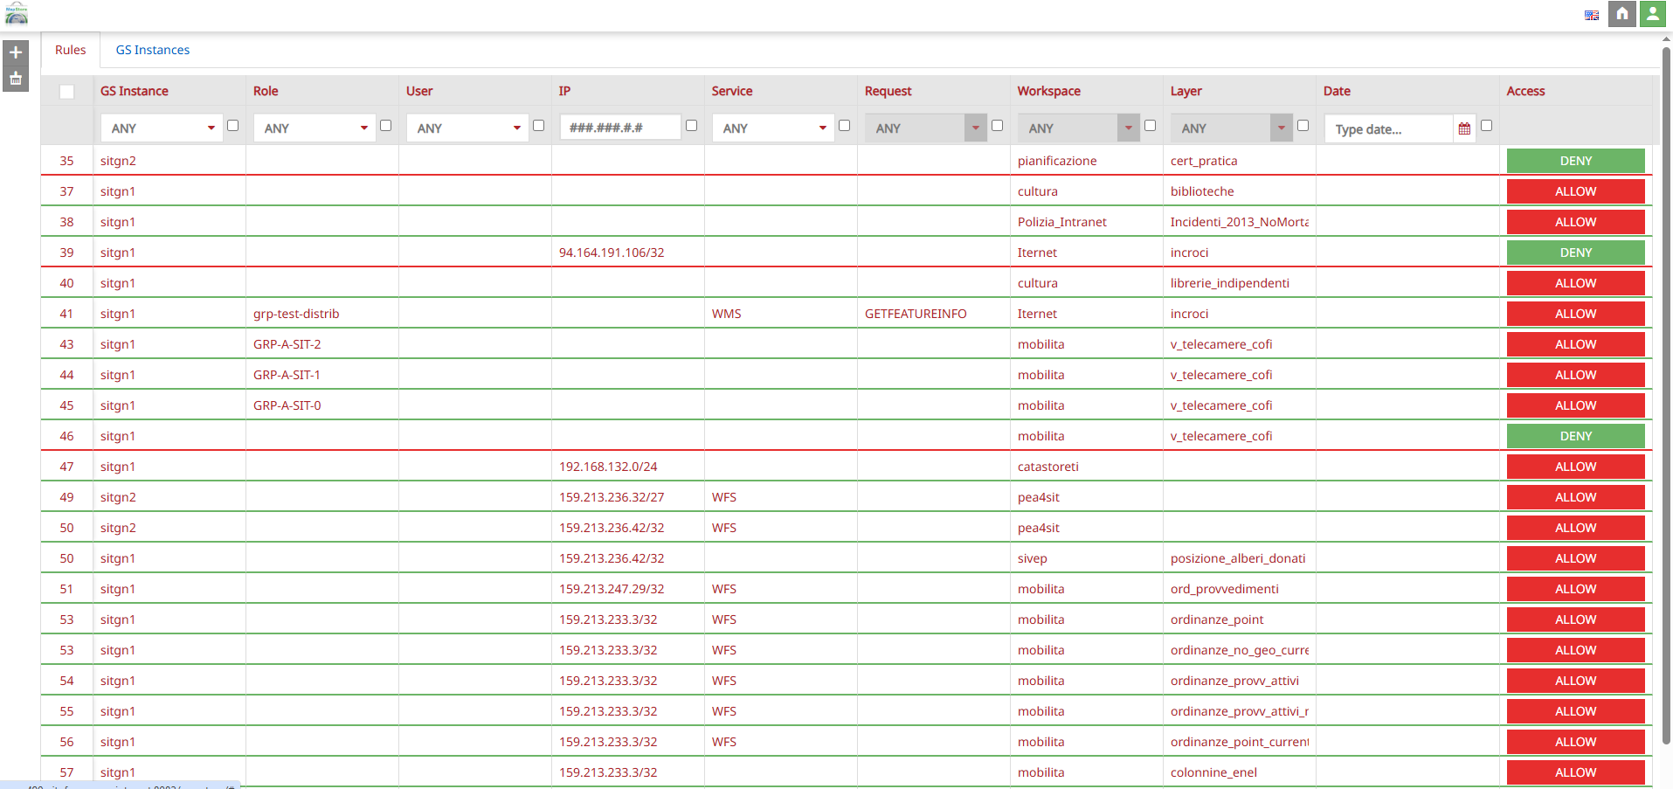Click the vertical scrollbar thumb
The image size is (1673, 789).
[1666, 393]
